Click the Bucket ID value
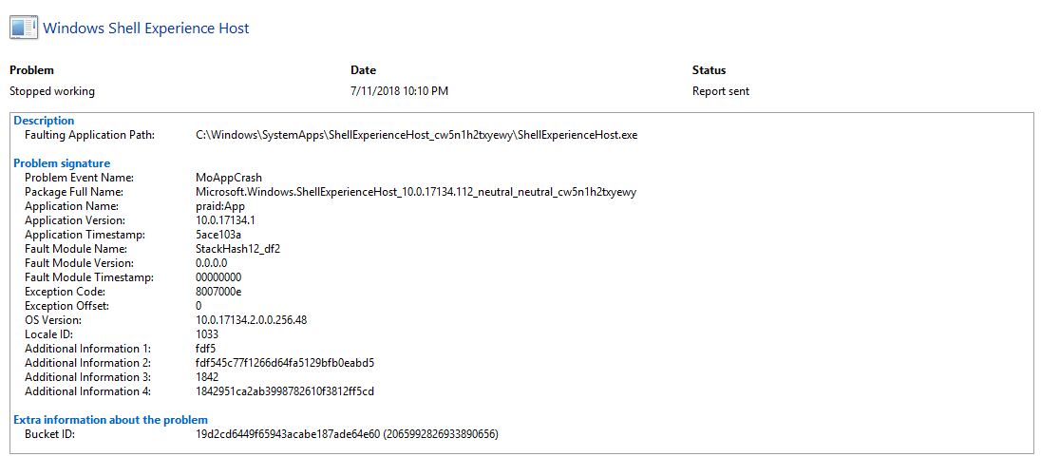Image resolution: width=1041 pixels, height=457 pixels. coord(347,434)
